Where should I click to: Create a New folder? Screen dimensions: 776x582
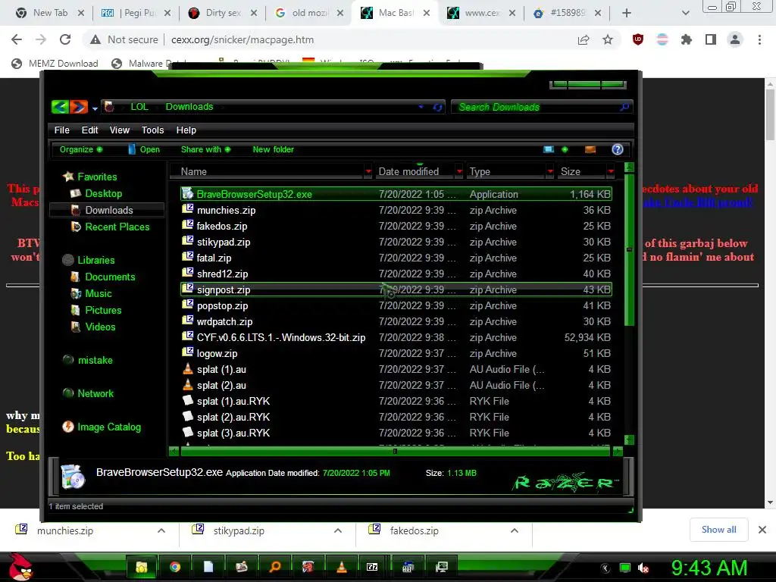273,149
